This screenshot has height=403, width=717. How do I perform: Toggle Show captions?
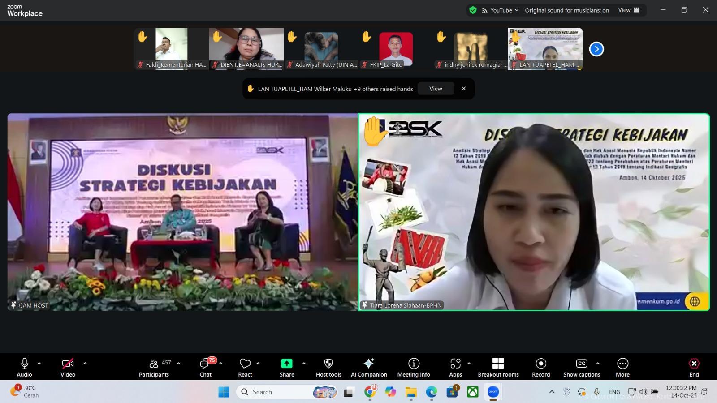(x=582, y=367)
